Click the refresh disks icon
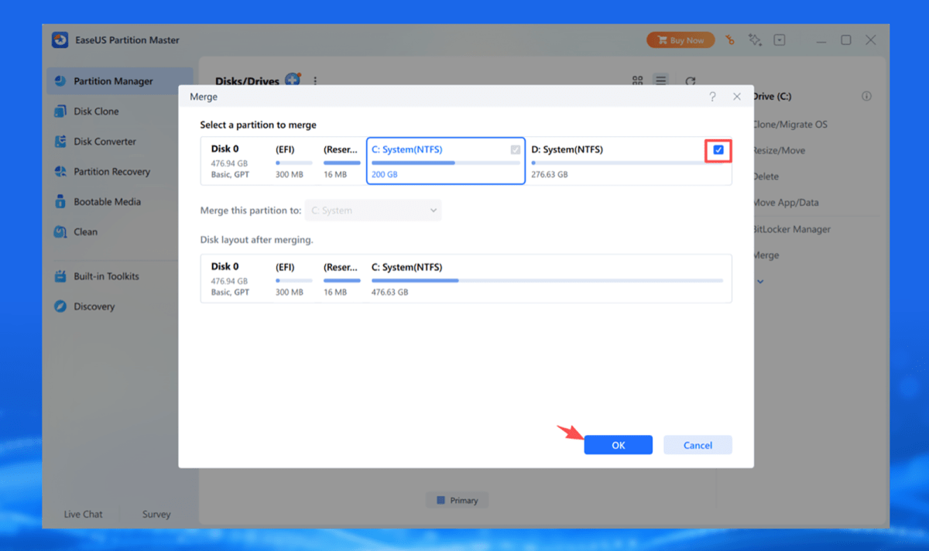 coord(691,80)
